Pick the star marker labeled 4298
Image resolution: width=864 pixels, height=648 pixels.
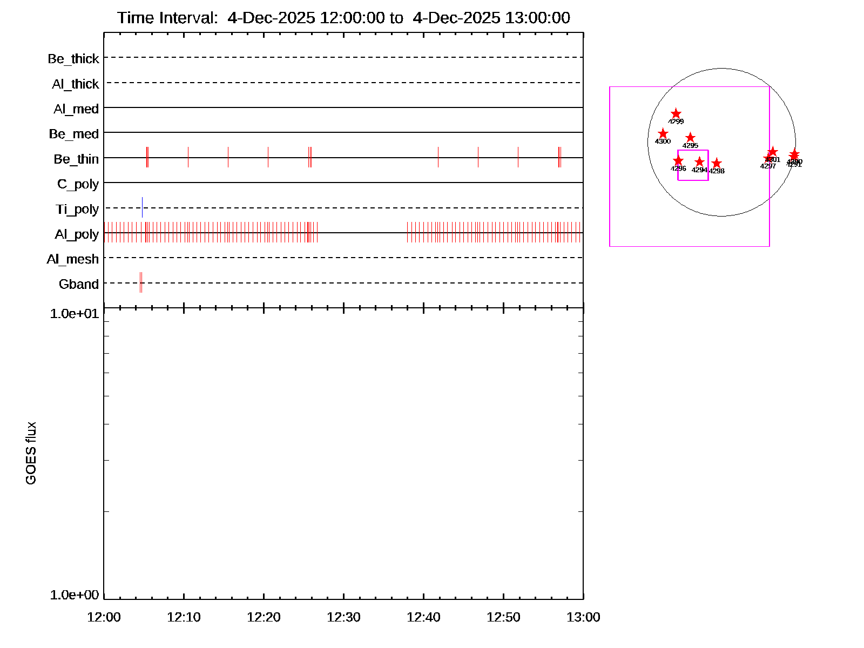[717, 163]
